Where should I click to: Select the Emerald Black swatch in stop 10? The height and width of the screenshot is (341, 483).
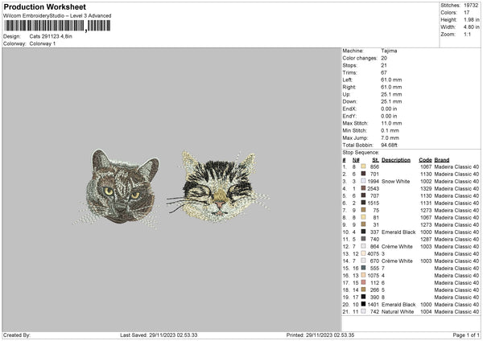364,232
